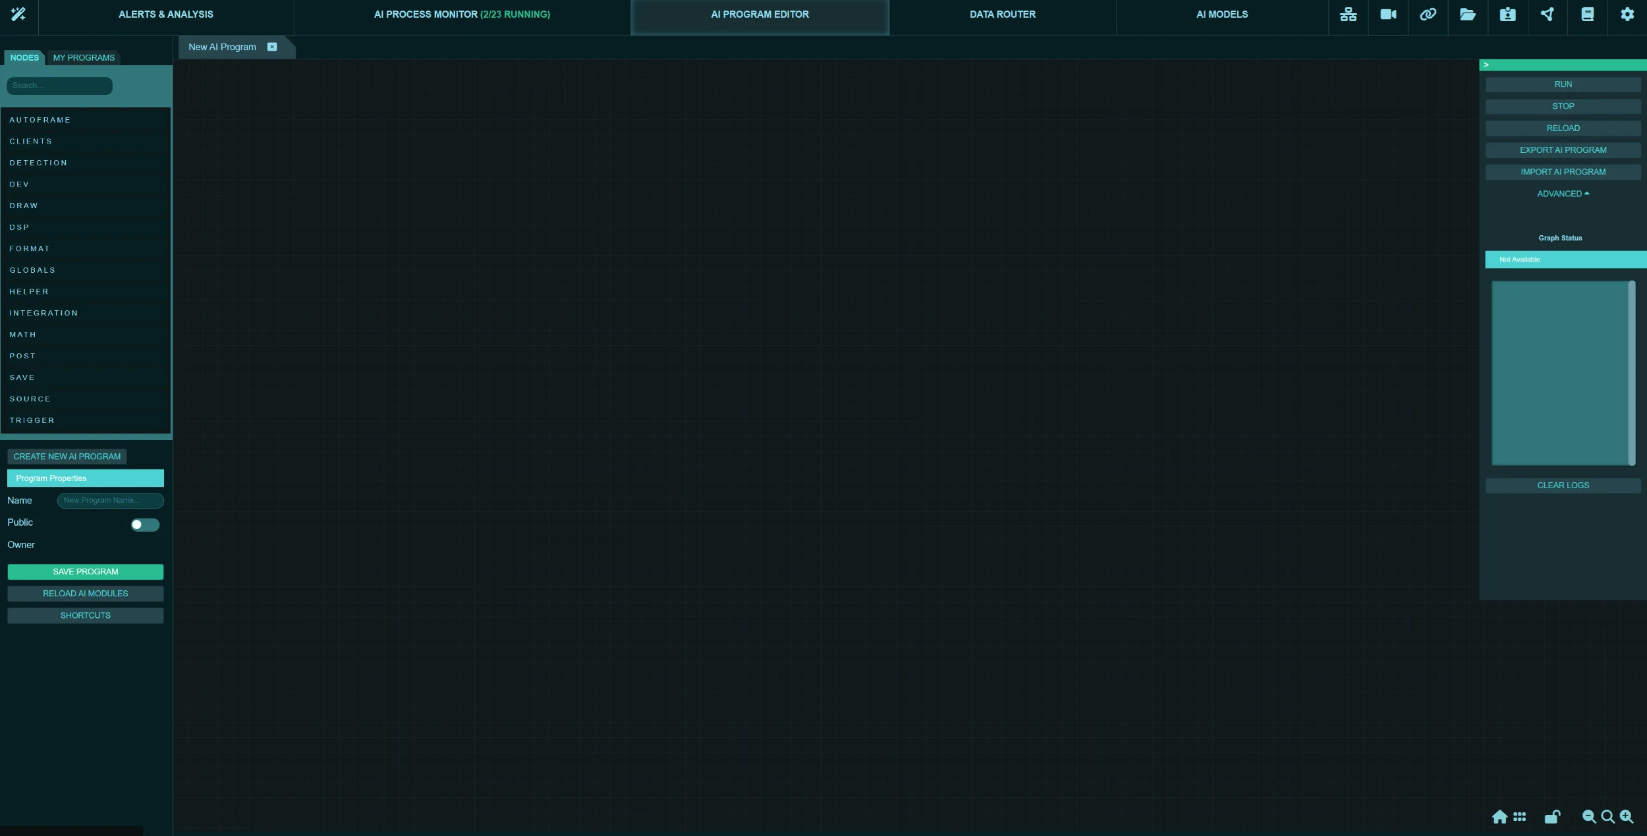Expand the DETECTION node category
The image size is (1647, 836).
pyautogui.click(x=38, y=163)
